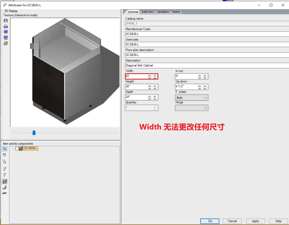Click the outer Up-down spinner arrows
Viewport: 289px width, 225px height.
click(x=205, y=87)
